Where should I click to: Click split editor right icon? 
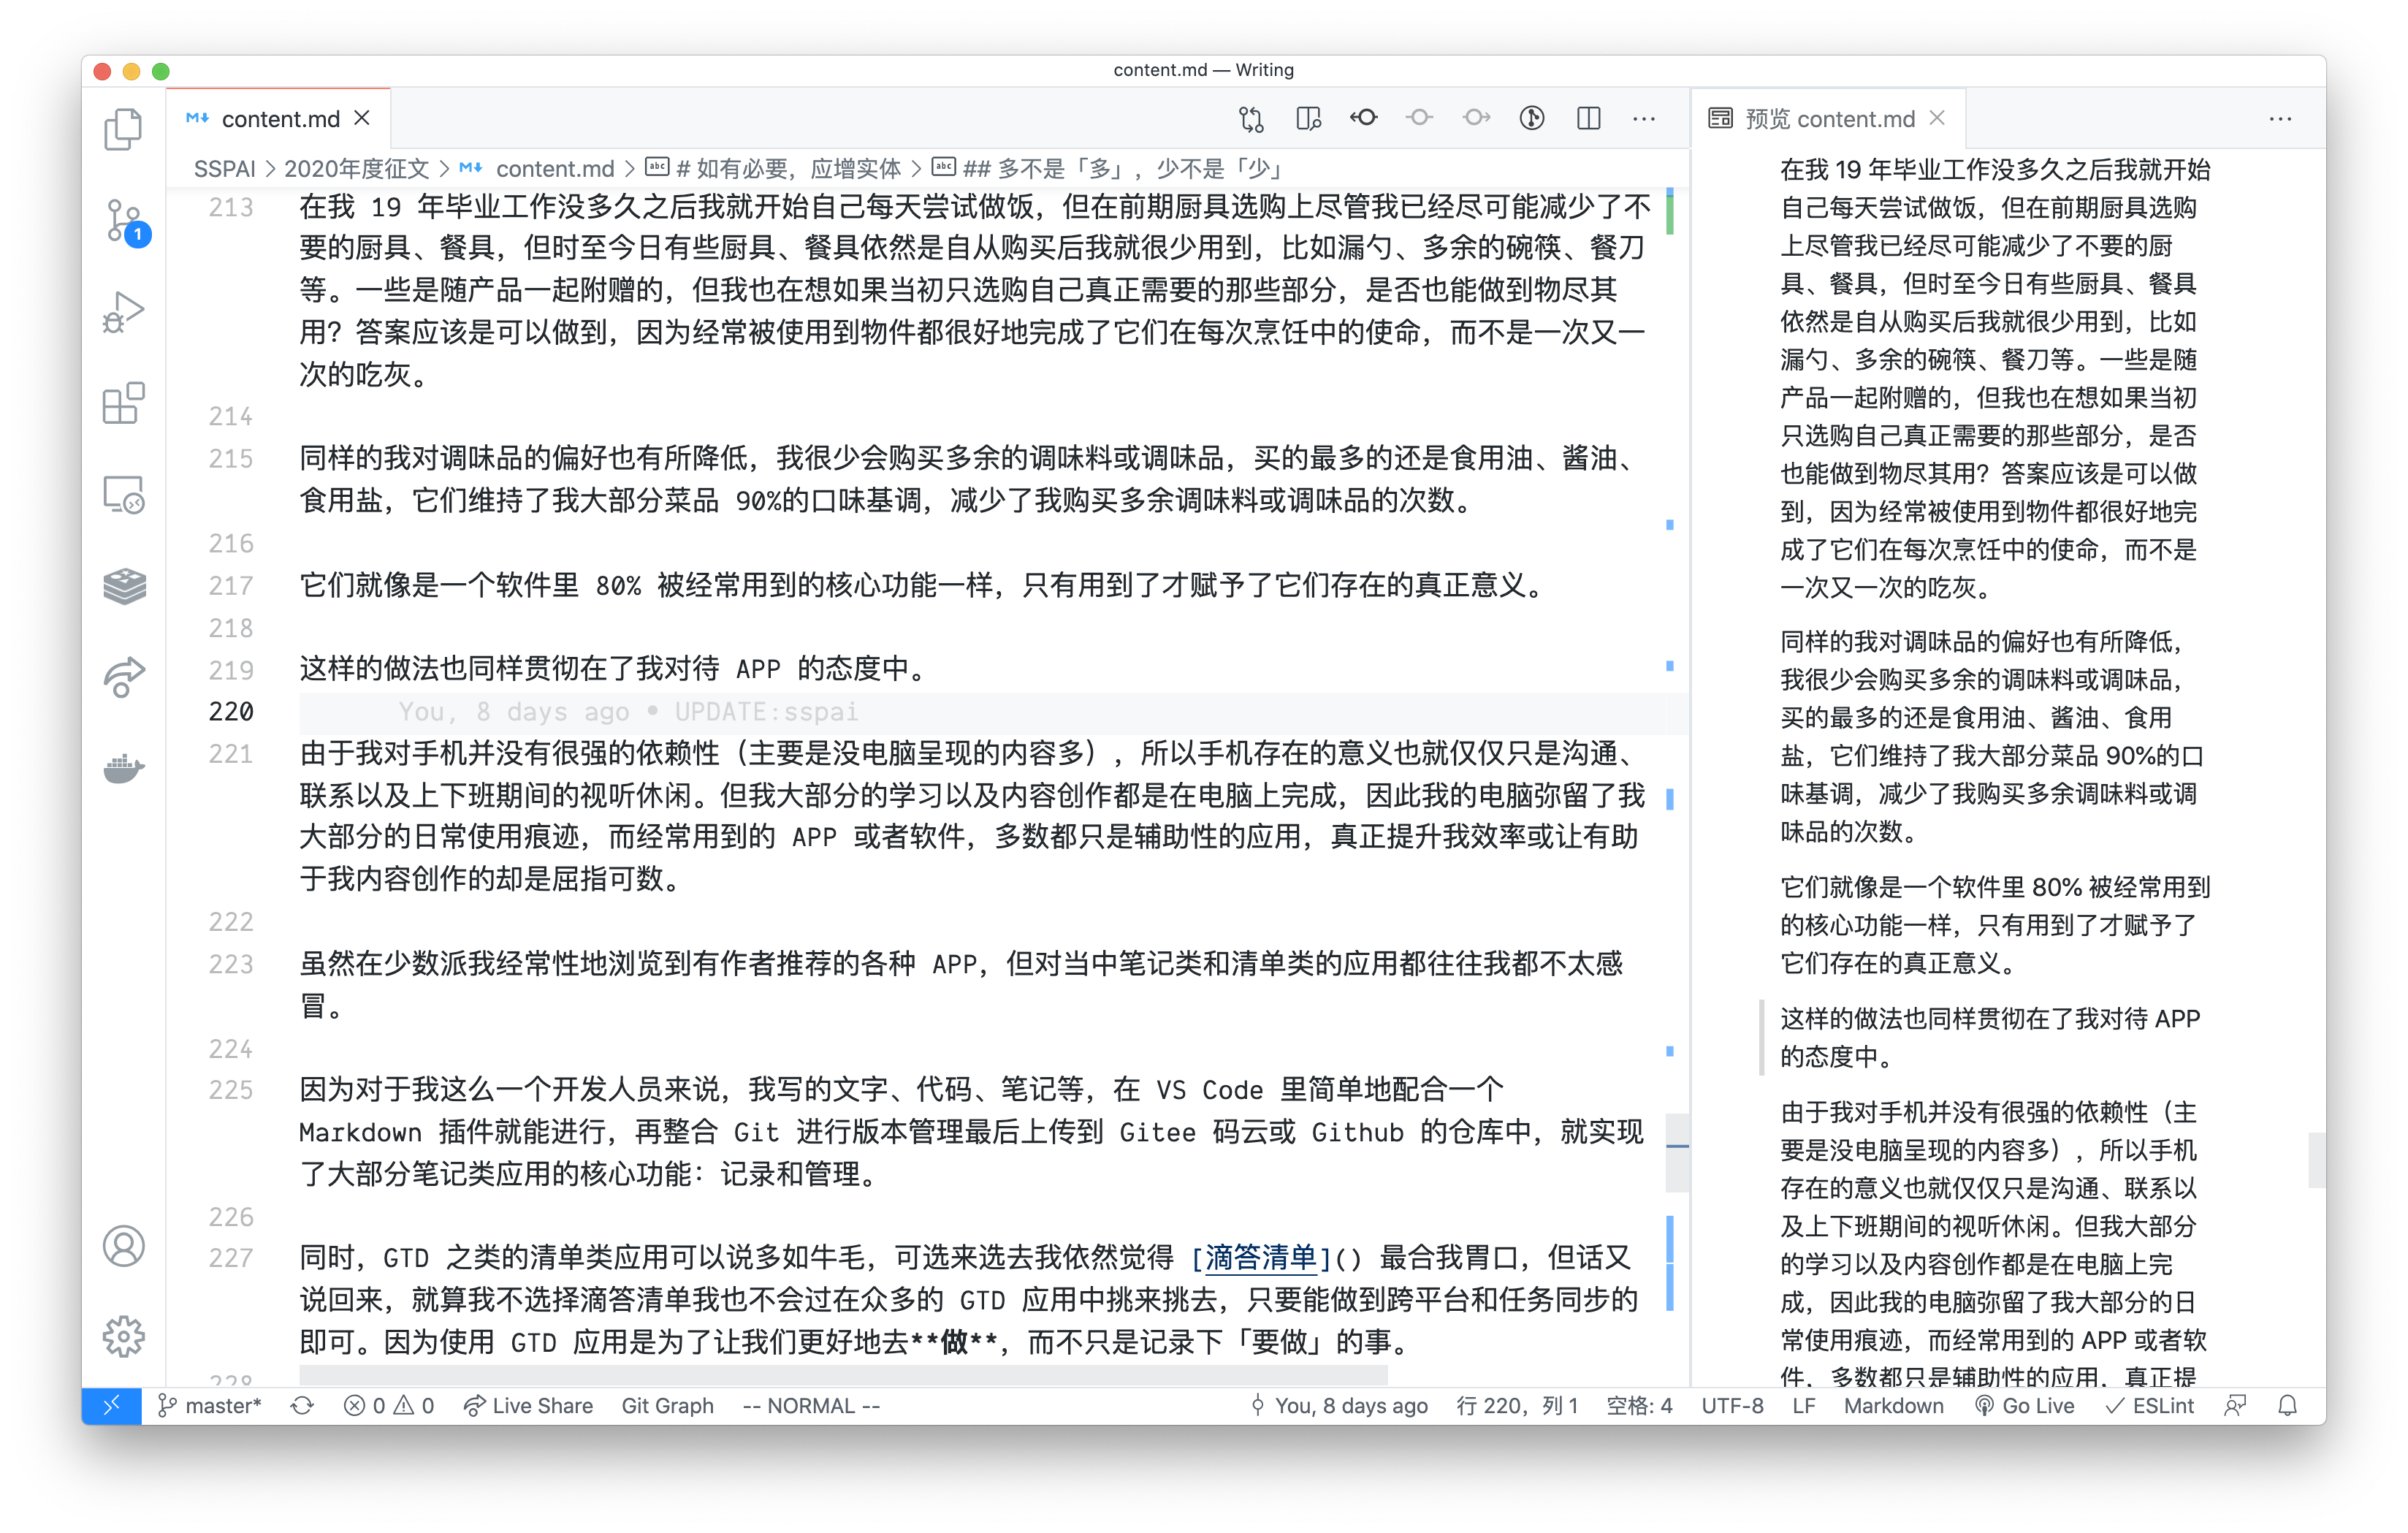click(x=1588, y=118)
